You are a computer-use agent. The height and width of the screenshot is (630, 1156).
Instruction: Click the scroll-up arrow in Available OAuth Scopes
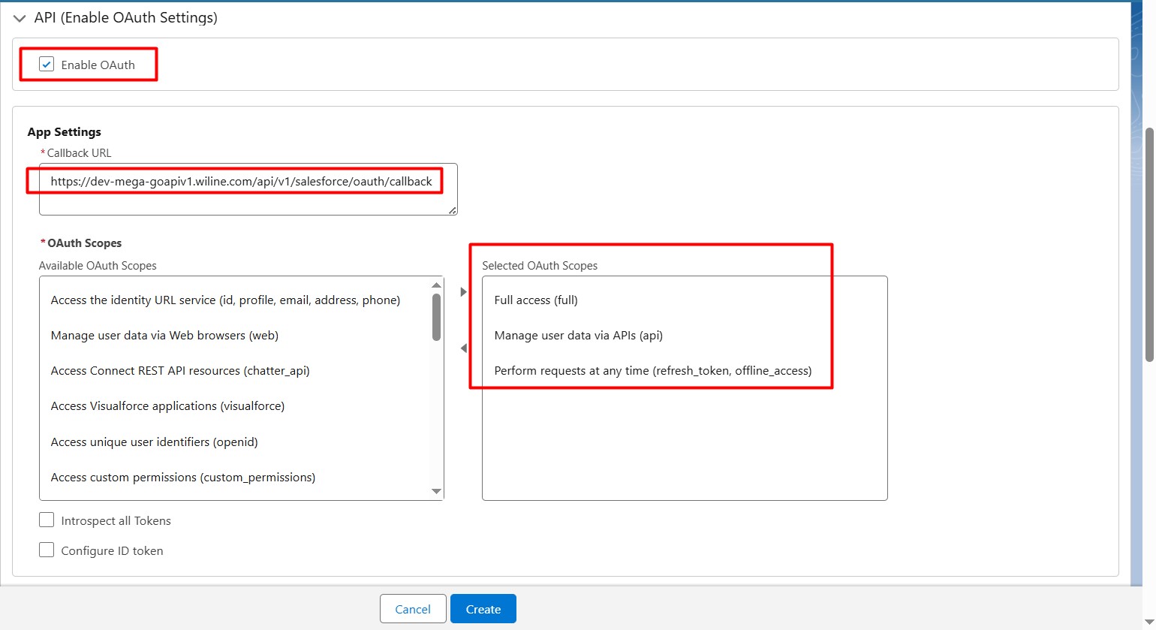pyautogui.click(x=436, y=284)
